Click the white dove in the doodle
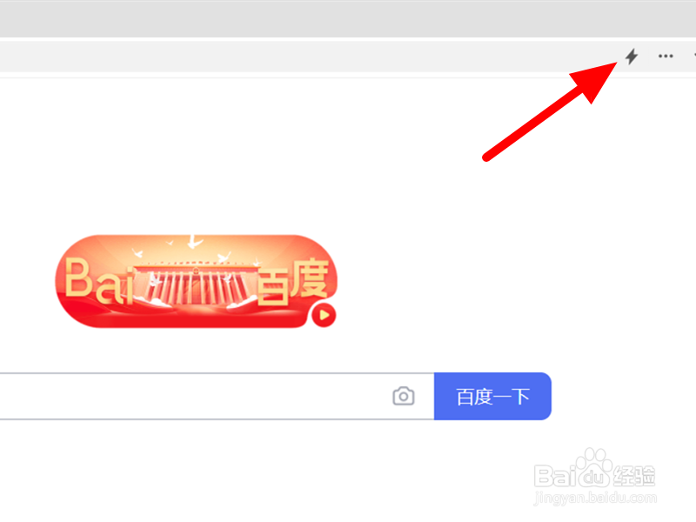Screen dimensions: 696x522 tap(193, 242)
